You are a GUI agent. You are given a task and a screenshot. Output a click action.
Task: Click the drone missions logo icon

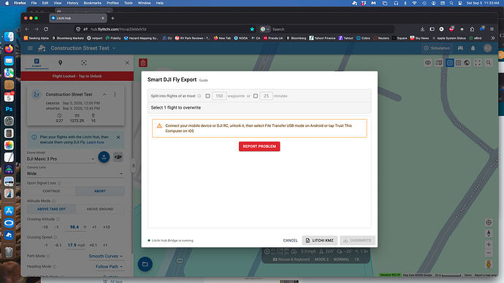click(x=42, y=48)
